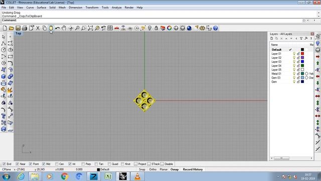Open object properties color wheel icon

[x=170, y=28]
